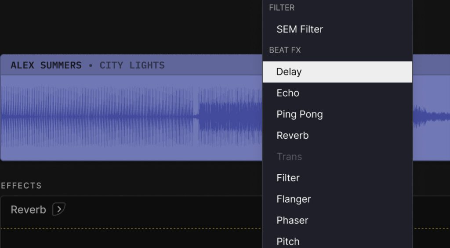The width and height of the screenshot is (450, 248).
Task: Click the BEAT FX category header
Action: tap(285, 50)
